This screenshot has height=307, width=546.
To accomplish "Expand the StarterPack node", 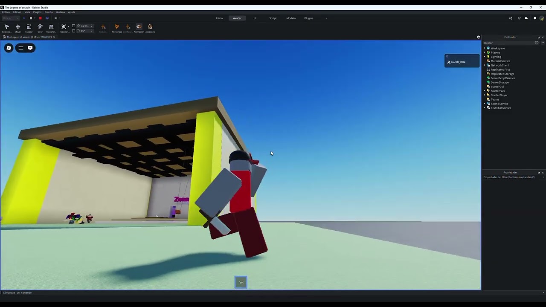I will click(485, 91).
